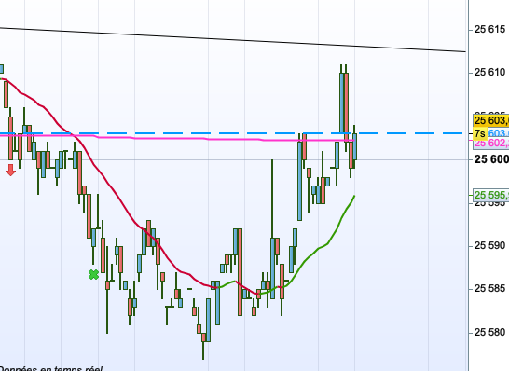Click the 25 615 price axis label
The width and height of the screenshot is (509, 371).
coord(489,30)
